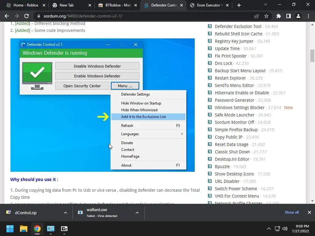Open a new tab with the plus button
Screen dimensions: 315x236
[x=239, y=5]
